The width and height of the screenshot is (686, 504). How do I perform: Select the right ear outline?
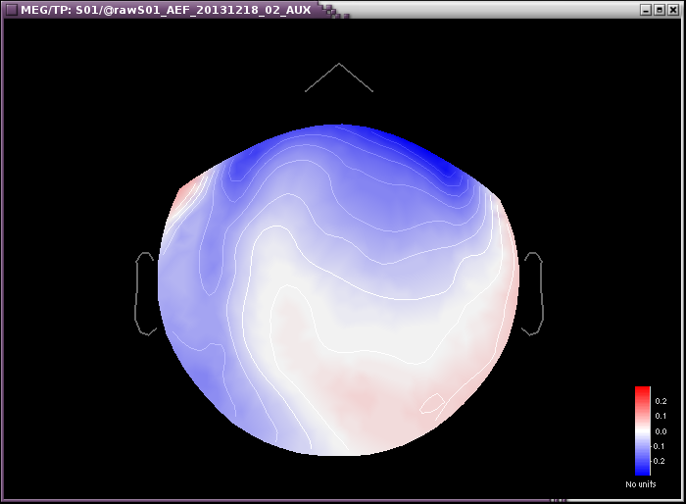tap(533, 293)
